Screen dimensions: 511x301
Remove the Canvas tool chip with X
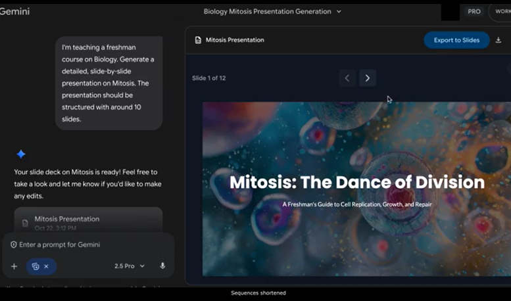(46, 266)
